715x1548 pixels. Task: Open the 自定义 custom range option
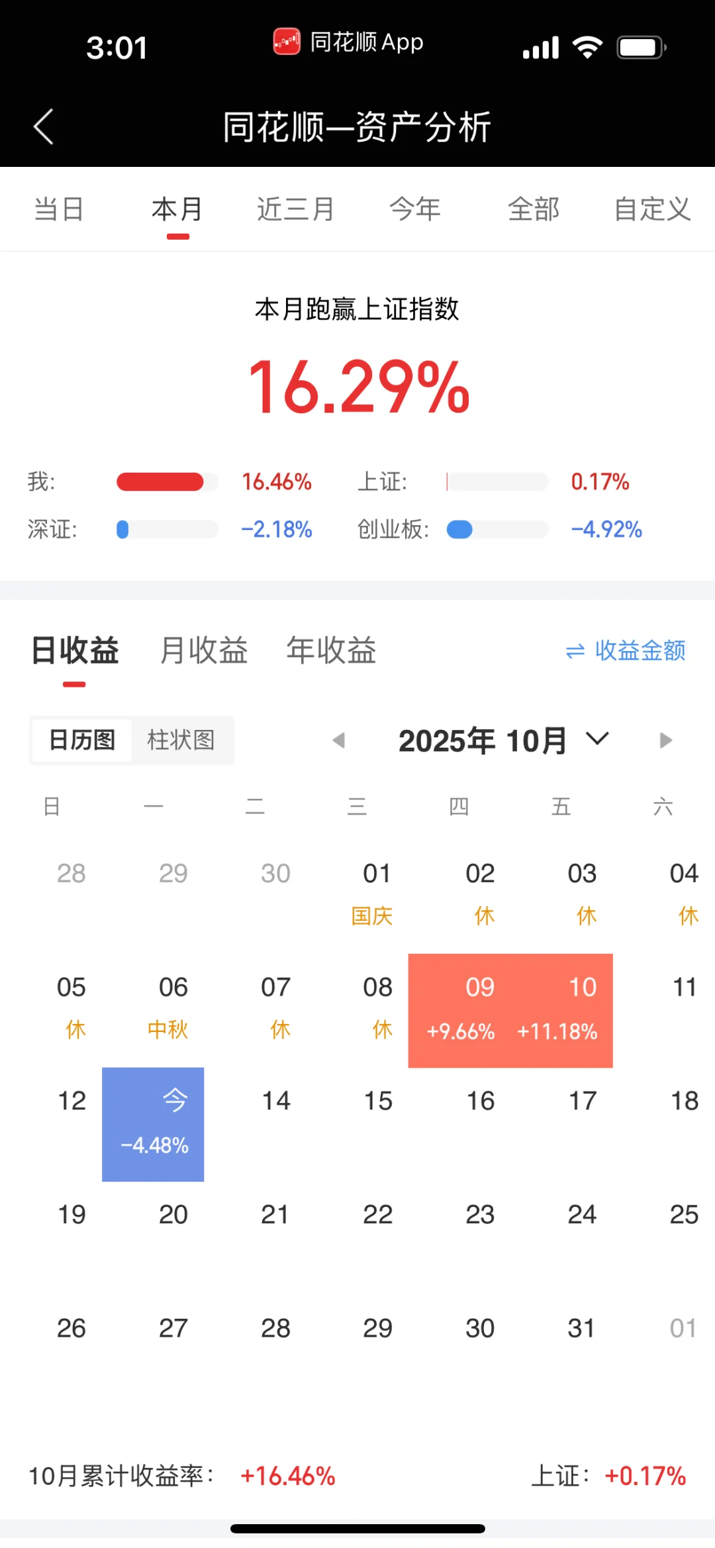(x=652, y=209)
